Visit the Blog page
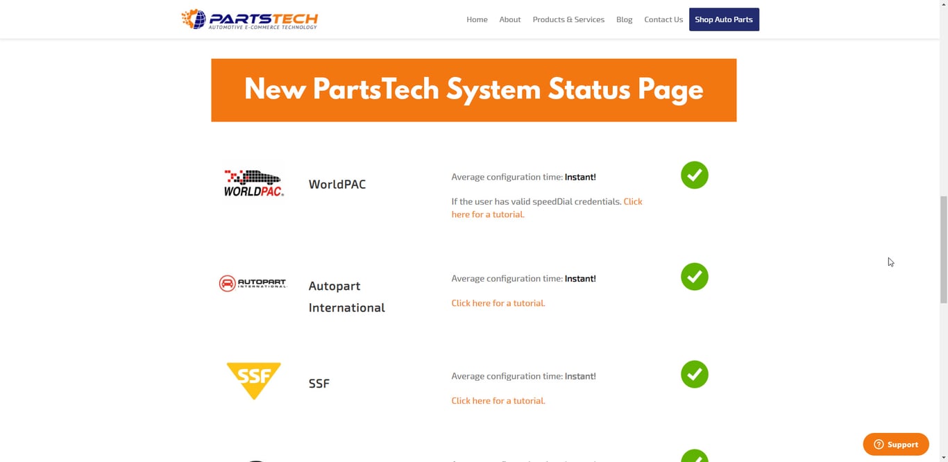This screenshot has height=462, width=948. coord(625,19)
